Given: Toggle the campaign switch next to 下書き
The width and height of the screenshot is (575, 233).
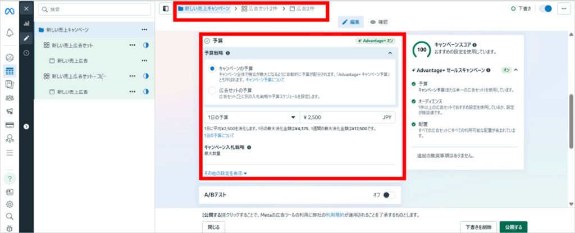Looking at the screenshot, I should point(546,9).
